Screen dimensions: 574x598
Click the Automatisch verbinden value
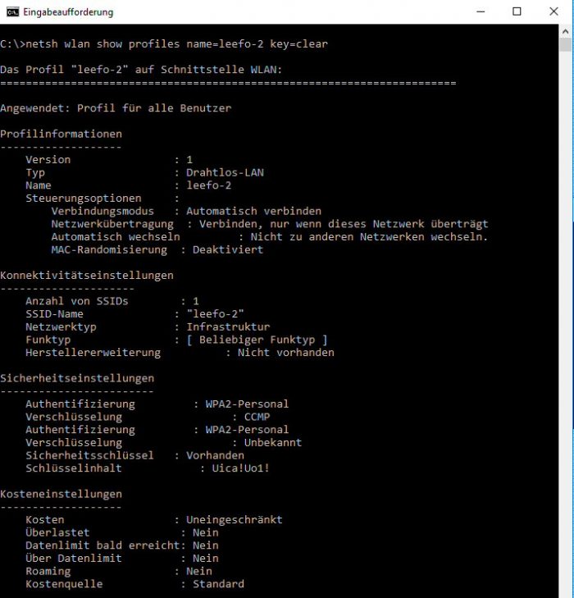pyautogui.click(x=253, y=212)
